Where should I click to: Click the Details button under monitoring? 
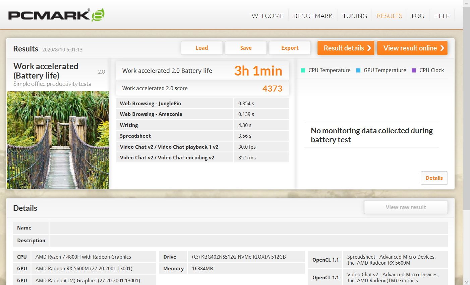tap(434, 178)
